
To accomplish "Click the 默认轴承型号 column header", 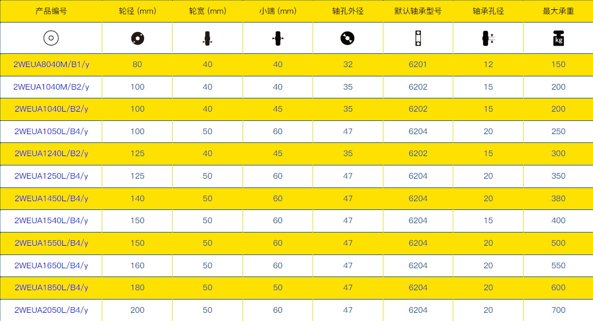I will click(418, 11).
